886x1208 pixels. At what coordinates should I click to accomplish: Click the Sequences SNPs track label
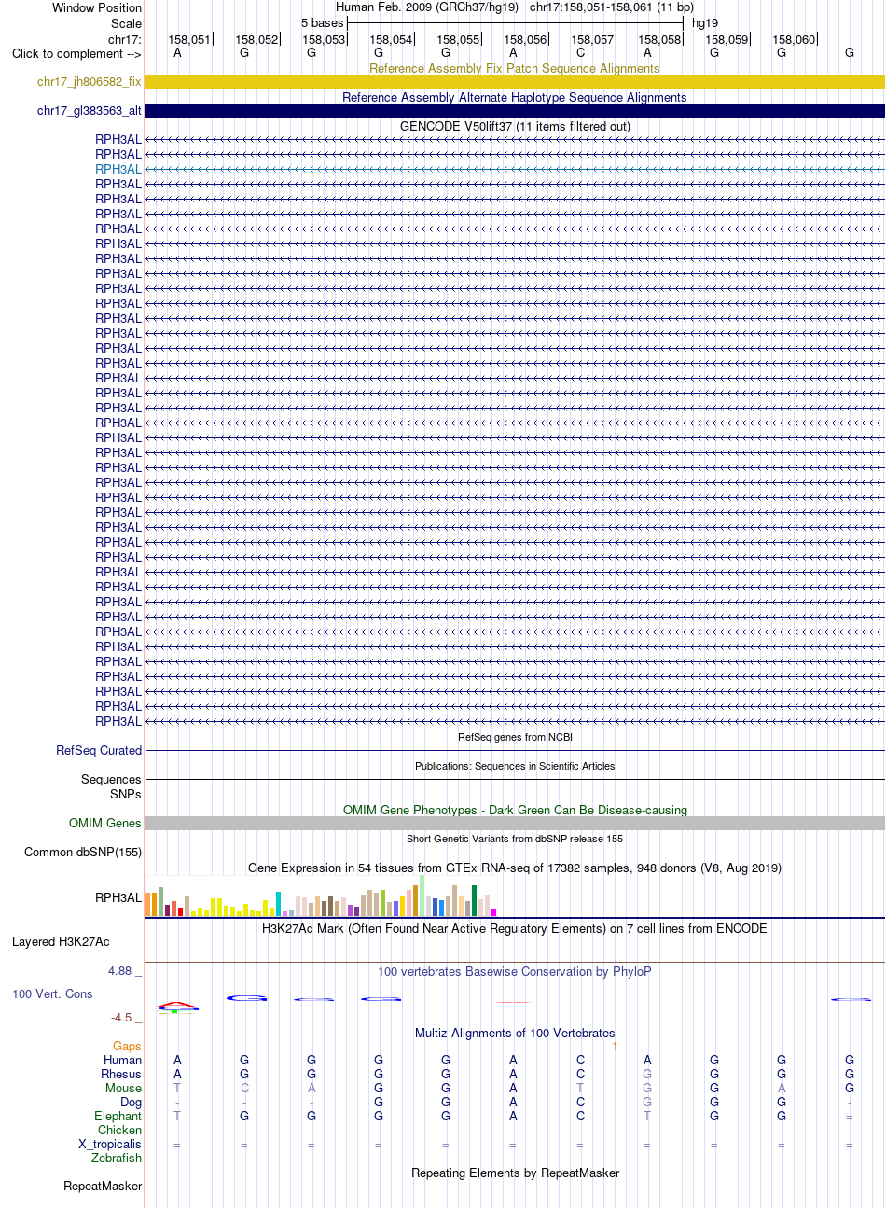point(111,786)
